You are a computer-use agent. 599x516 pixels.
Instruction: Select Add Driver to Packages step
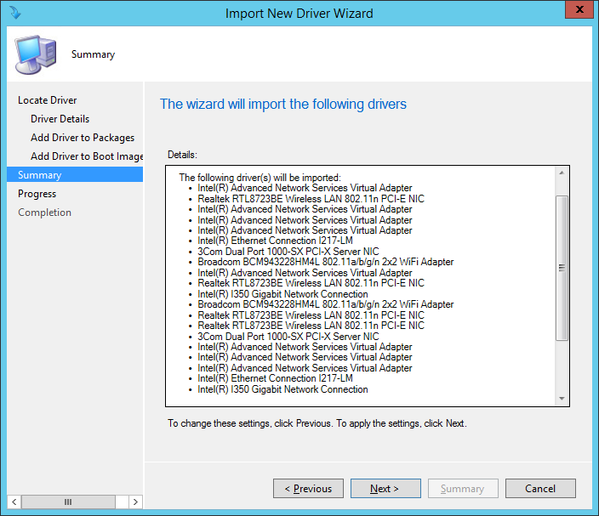(83, 138)
